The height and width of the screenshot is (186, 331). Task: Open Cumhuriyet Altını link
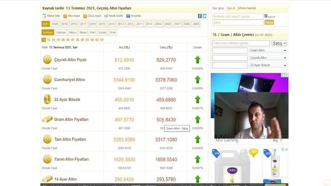[70, 80]
